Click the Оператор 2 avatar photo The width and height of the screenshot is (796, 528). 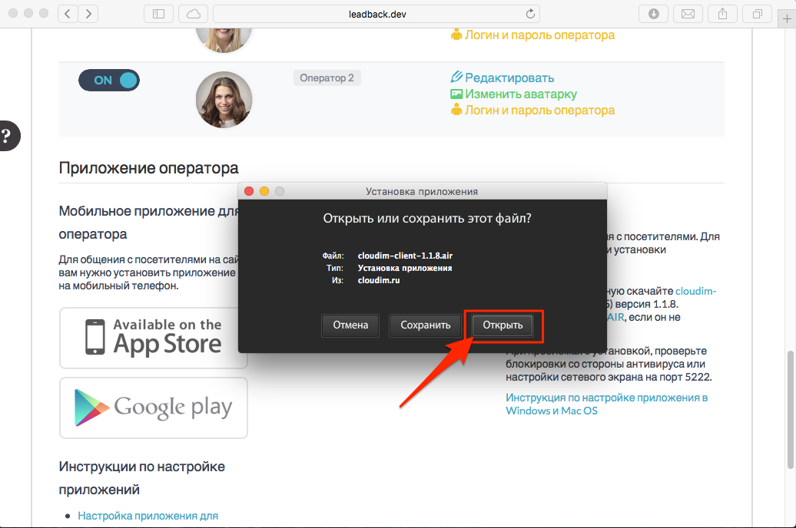coord(224,100)
